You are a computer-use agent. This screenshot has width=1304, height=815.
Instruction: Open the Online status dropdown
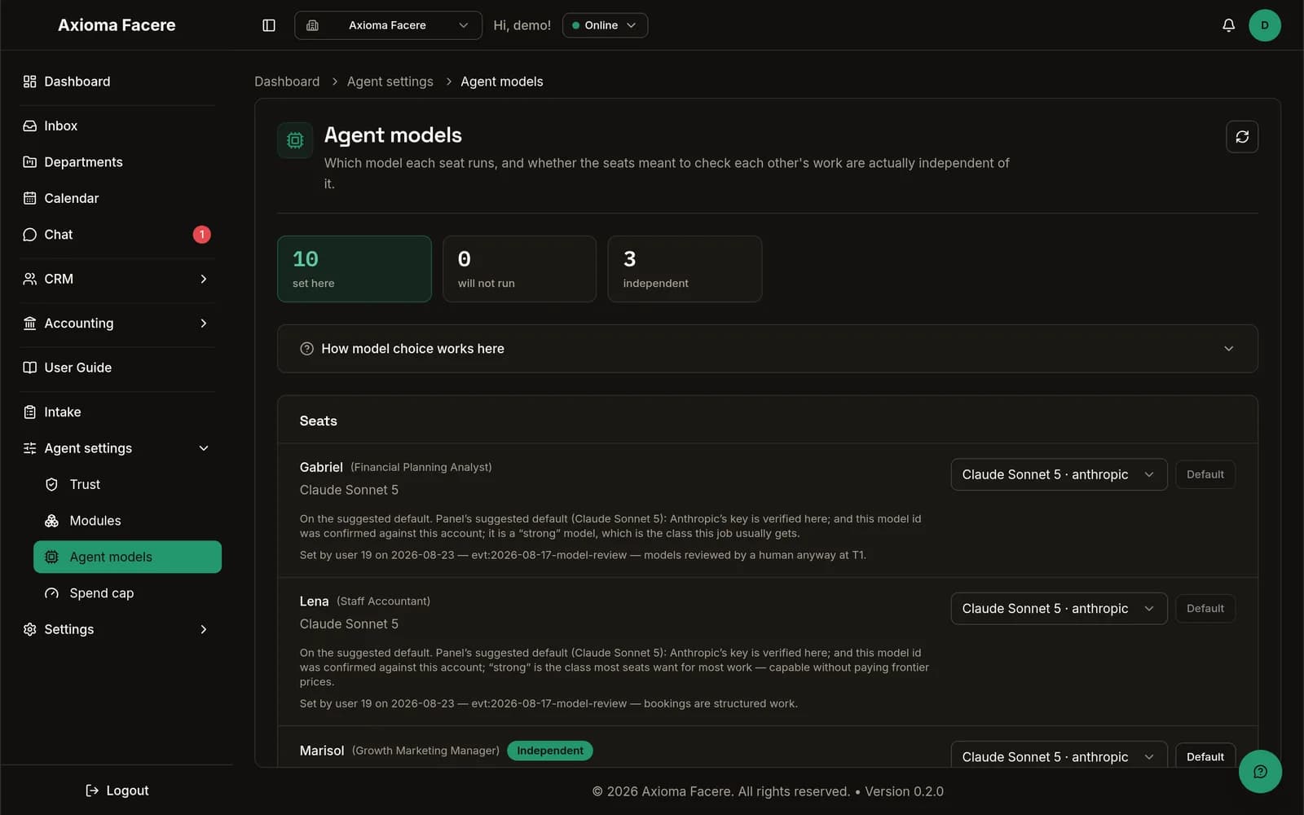[x=605, y=25]
